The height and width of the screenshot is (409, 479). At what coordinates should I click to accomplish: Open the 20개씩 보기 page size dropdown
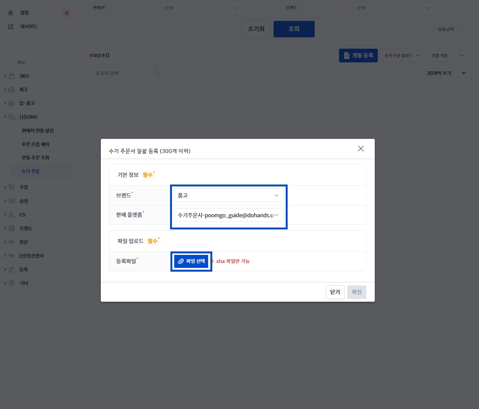[x=446, y=73]
